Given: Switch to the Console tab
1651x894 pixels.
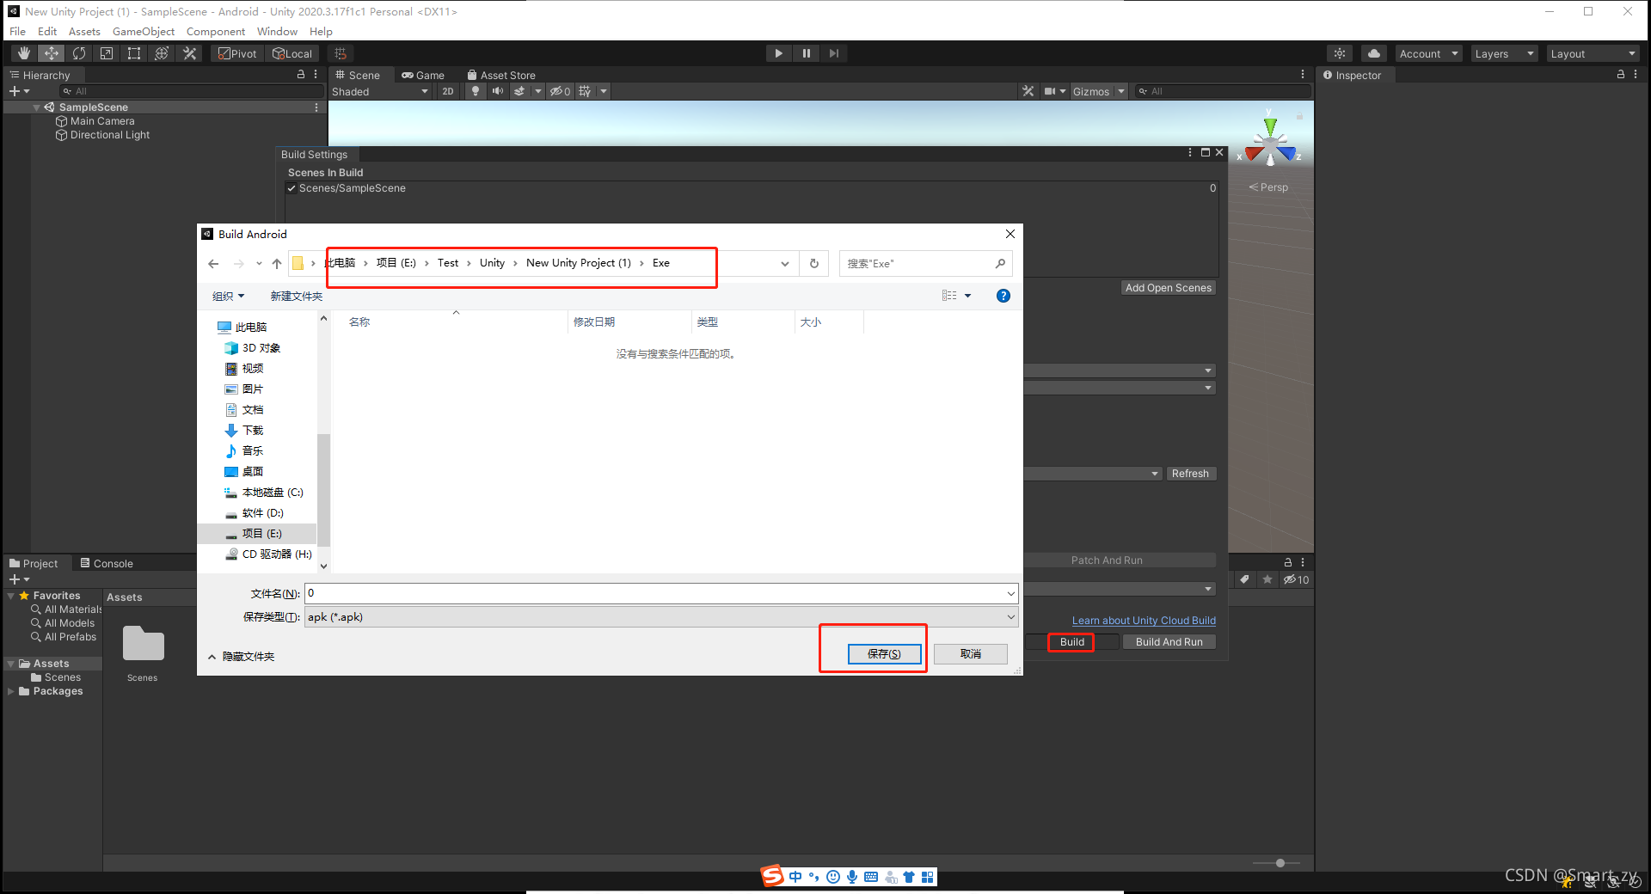Looking at the screenshot, I should (x=107, y=564).
